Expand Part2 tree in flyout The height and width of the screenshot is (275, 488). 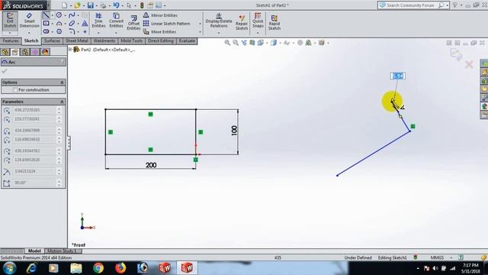tap(70, 49)
